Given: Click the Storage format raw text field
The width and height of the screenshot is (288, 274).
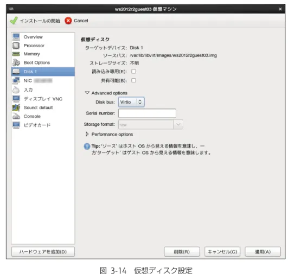Looking at the screenshot, I should pyautogui.click(x=146, y=124).
